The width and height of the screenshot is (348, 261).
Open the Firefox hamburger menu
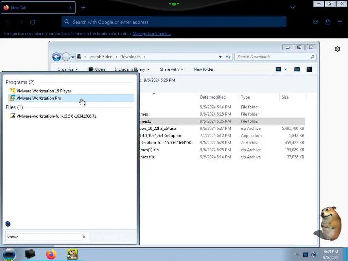[340, 22]
